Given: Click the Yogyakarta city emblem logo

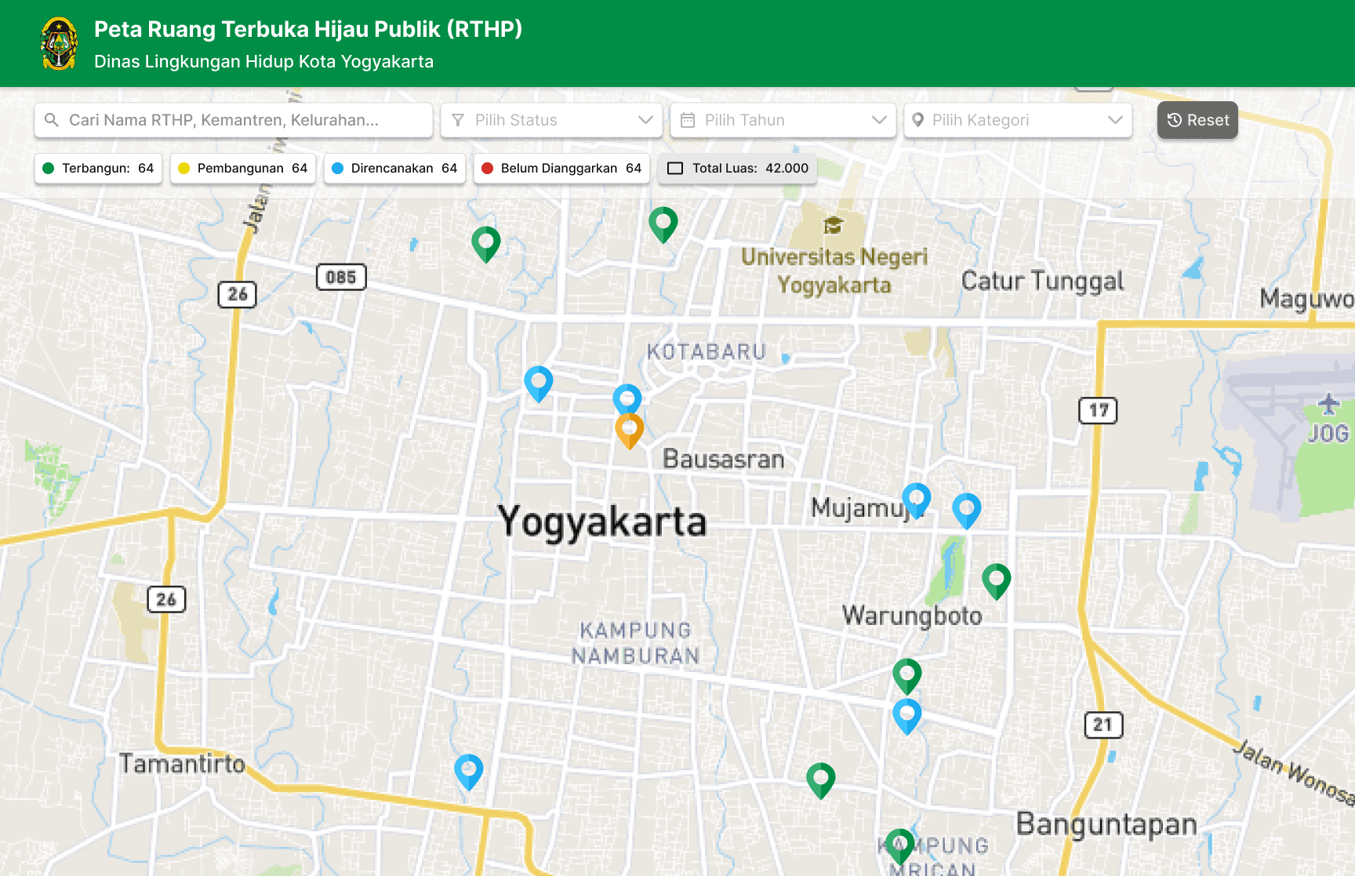Looking at the screenshot, I should (59, 44).
